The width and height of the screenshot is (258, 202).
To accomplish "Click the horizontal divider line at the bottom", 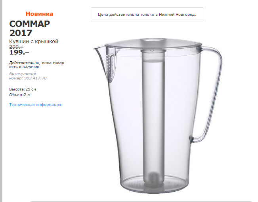I will 141,201.
